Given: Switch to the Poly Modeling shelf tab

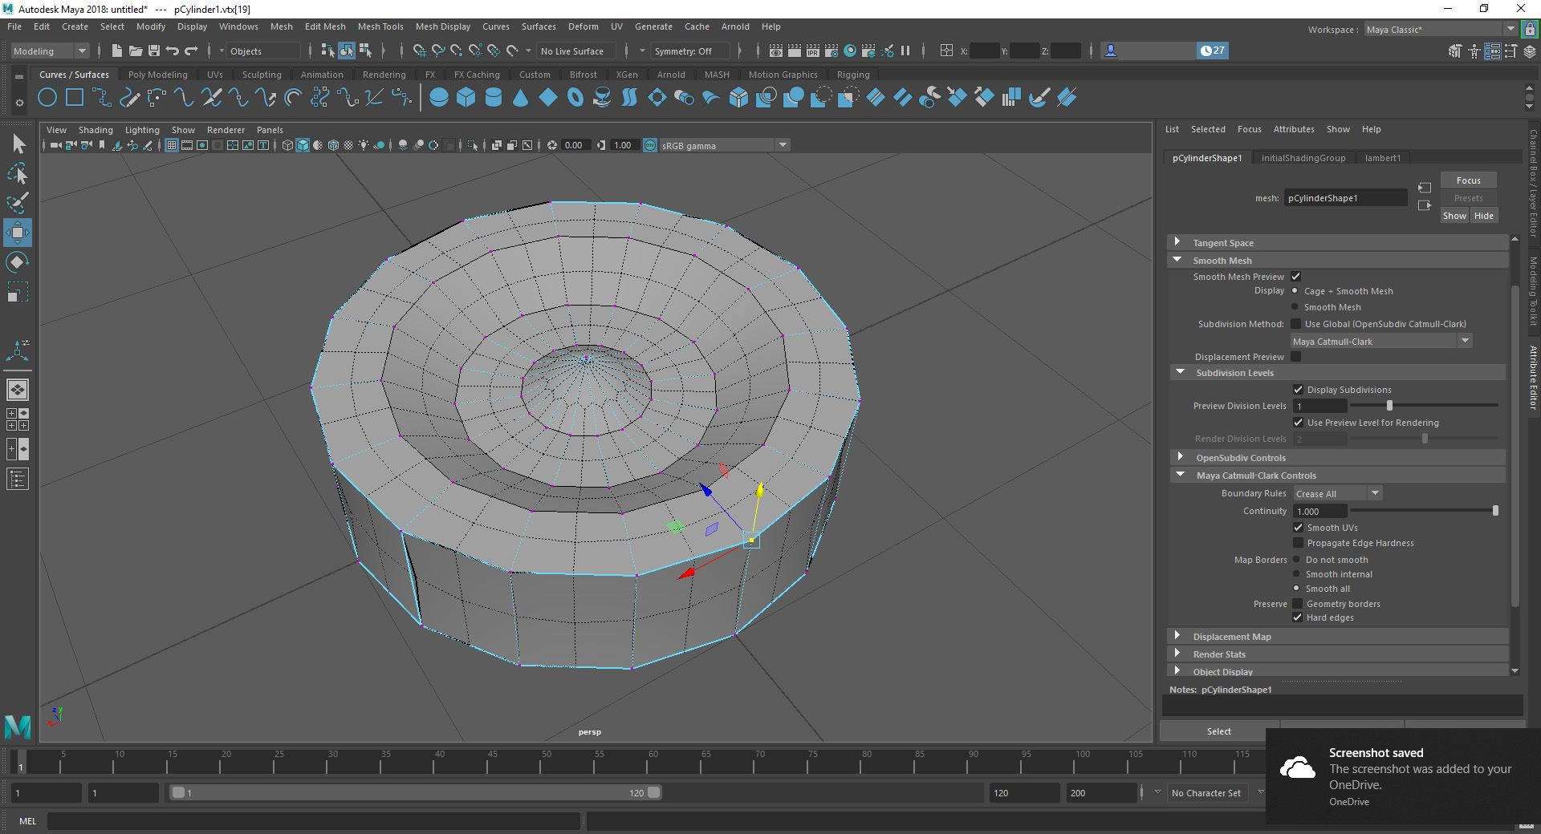Looking at the screenshot, I should pyautogui.click(x=157, y=74).
